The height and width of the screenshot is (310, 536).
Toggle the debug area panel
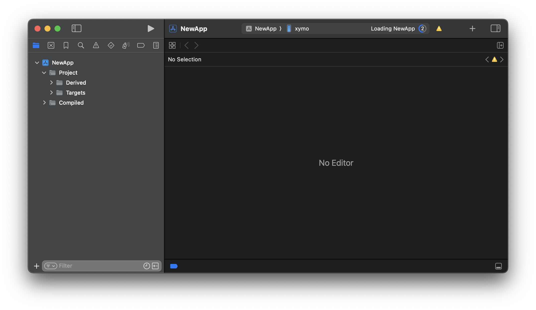pos(498,266)
